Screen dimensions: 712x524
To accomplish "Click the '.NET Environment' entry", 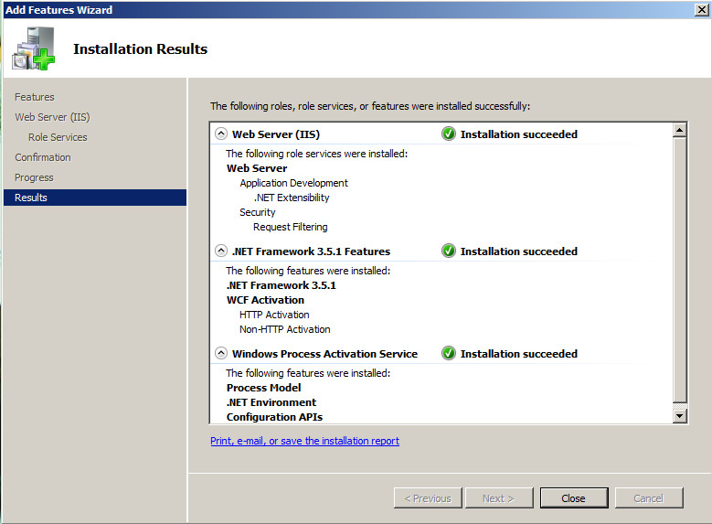I will 271,402.
